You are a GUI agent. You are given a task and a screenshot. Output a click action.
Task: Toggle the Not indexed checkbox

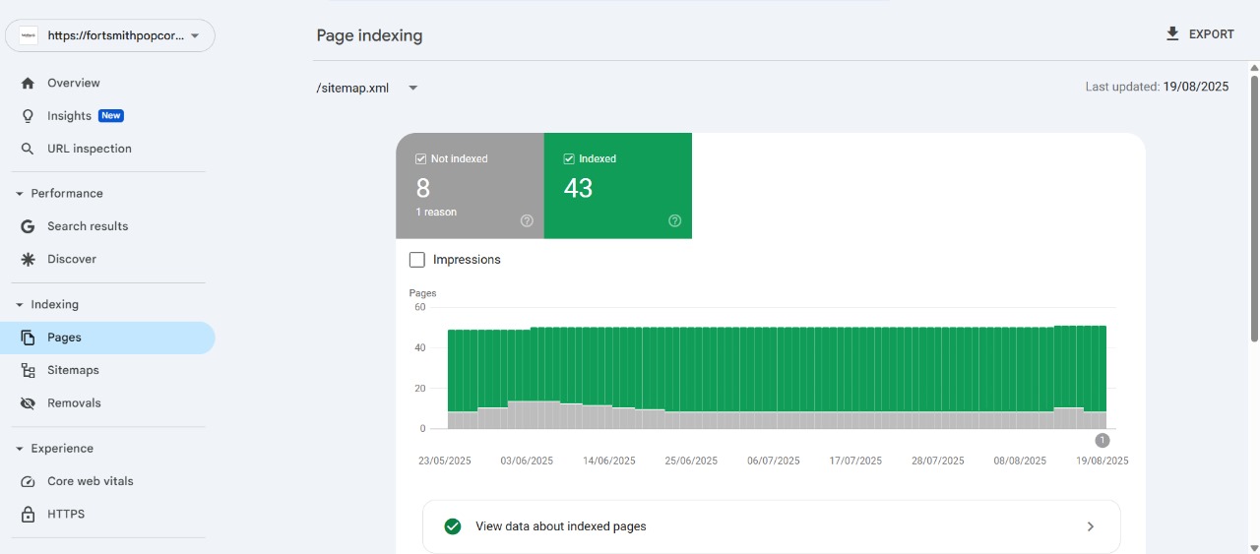point(421,158)
